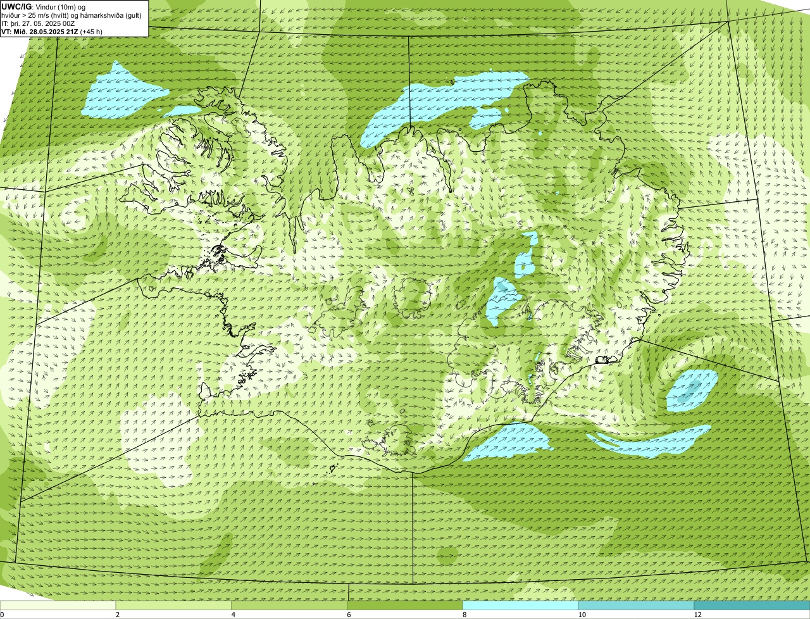Image resolution: width=810 pixels, height=619 pixels.
Task: Click the "12" label on the color scale
Action: 697,615
